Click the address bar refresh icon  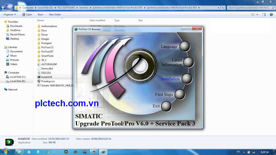pyautogui.click(x=223, y=8)
